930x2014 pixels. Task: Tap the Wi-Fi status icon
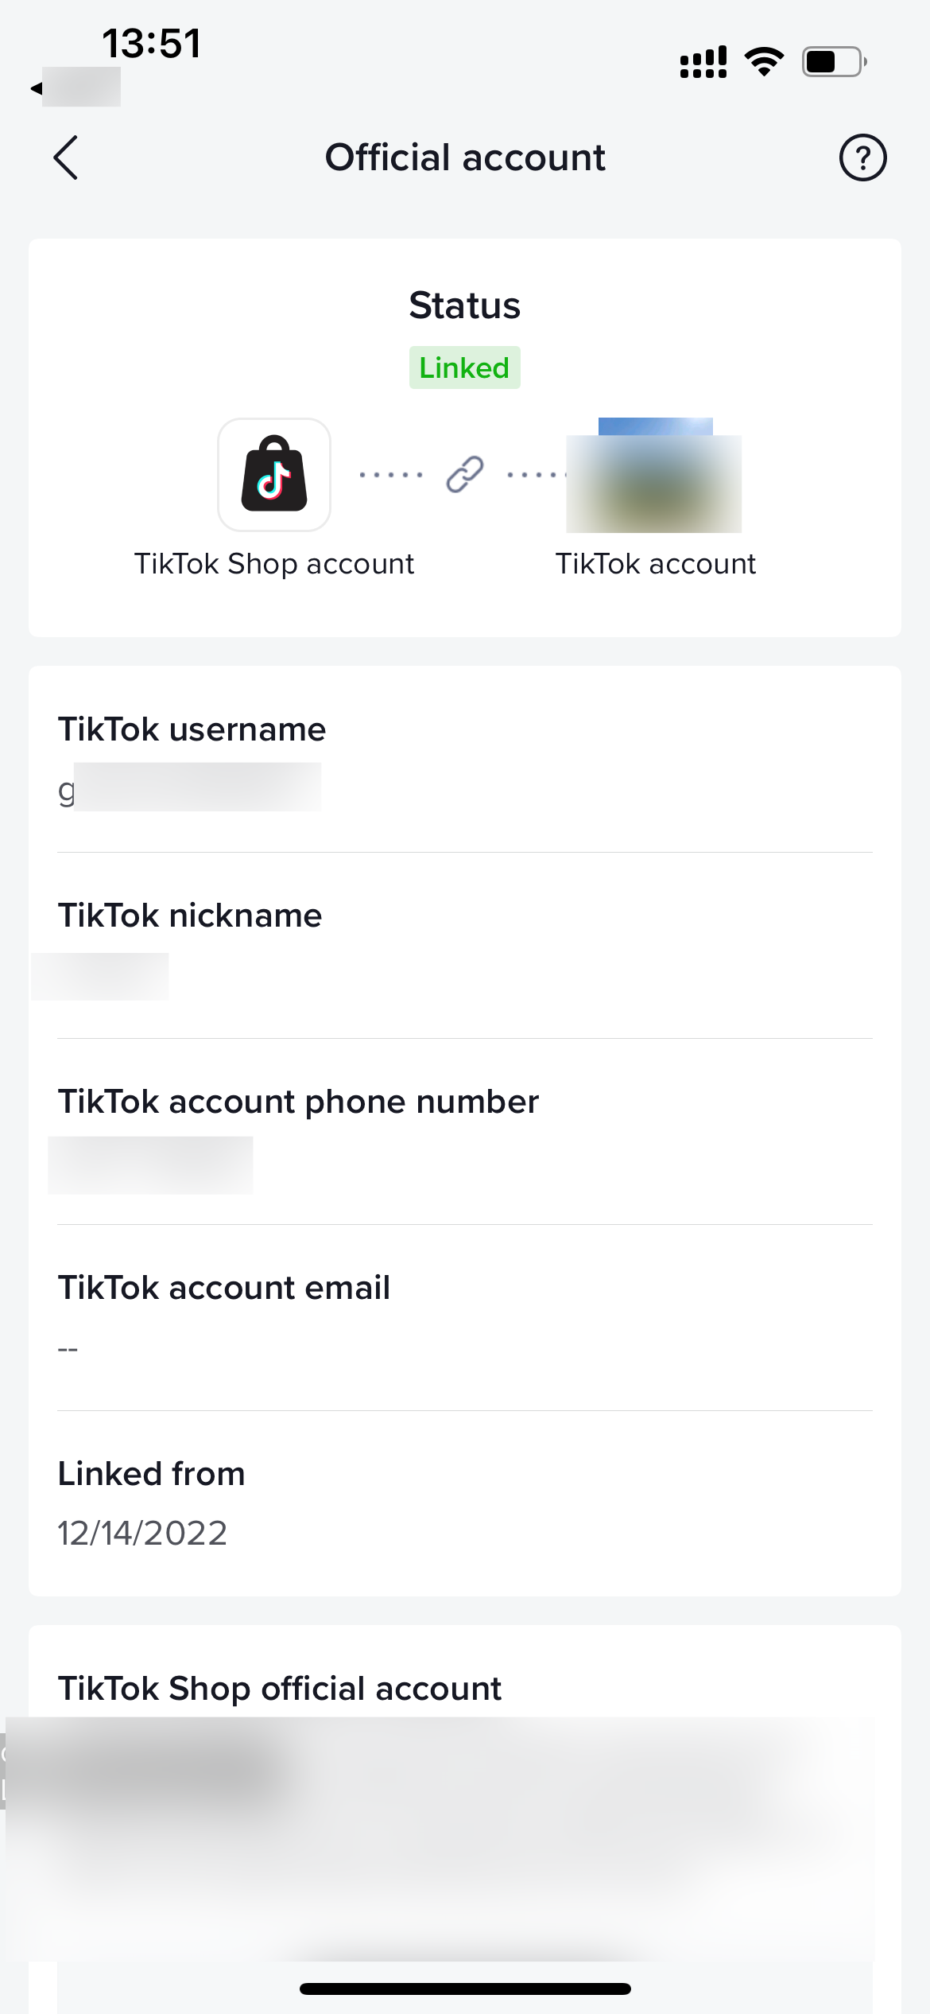pyautogui.click(x=764, y=61)
